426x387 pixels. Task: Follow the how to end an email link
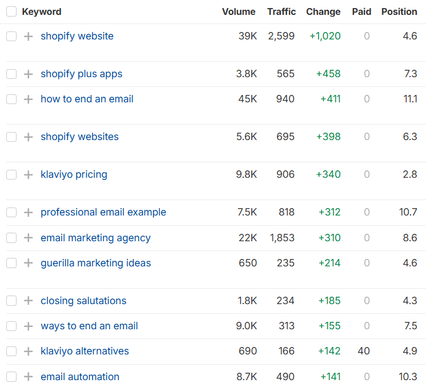tap(87, 99)
